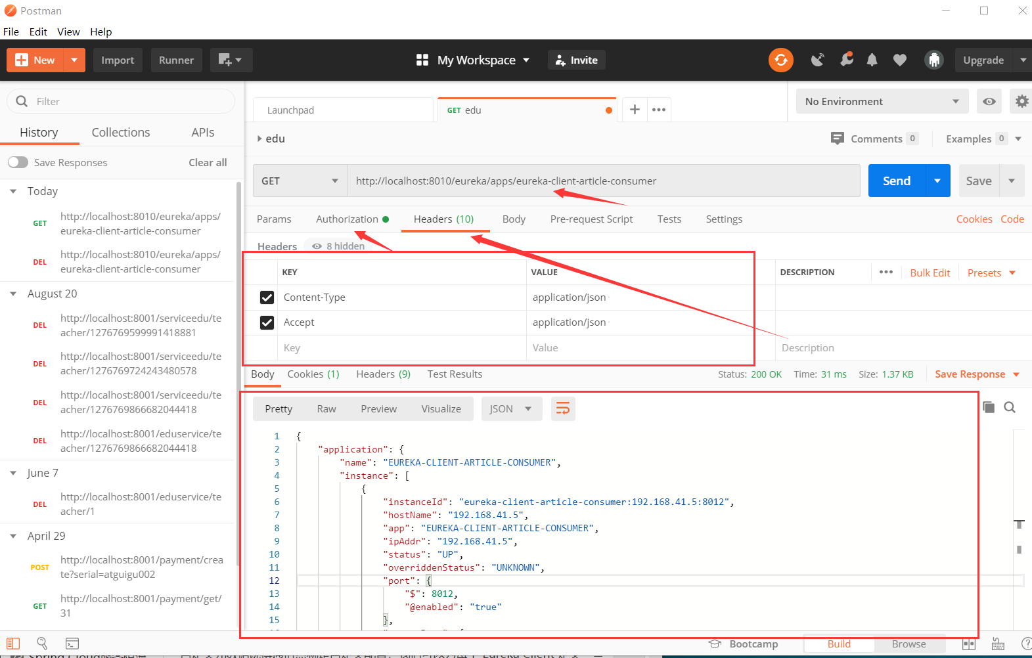The width and height of the screenshot is (1032, 658).
Task: Switch to the Authorization request tab
Action: [x=352, y=219]
